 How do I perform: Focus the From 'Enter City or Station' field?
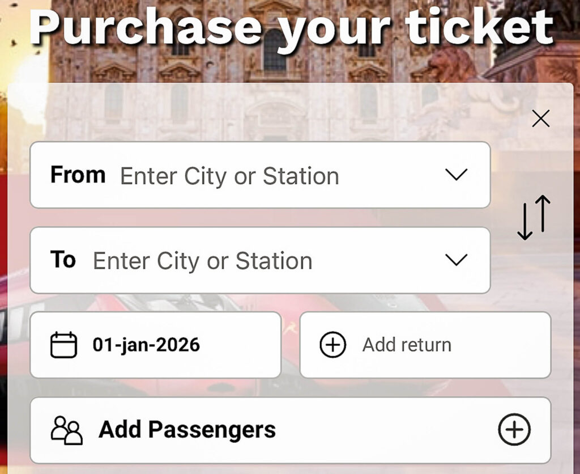(x=229, y=176)
